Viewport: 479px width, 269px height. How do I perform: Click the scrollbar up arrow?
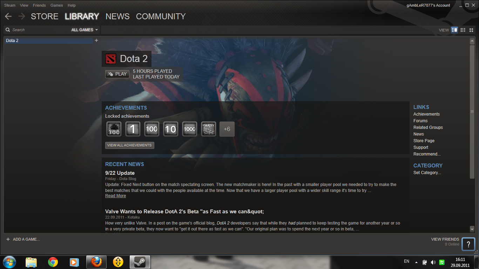472,41
